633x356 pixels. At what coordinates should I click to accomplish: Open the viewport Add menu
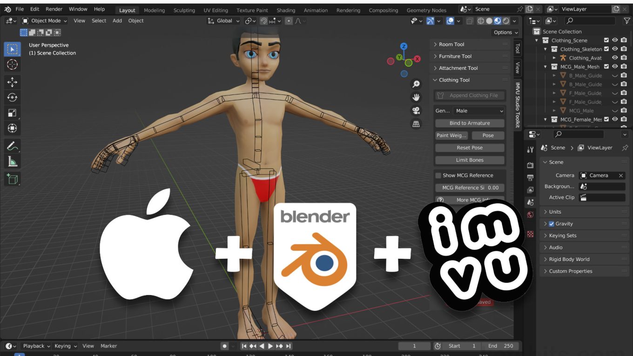[117, 21]
